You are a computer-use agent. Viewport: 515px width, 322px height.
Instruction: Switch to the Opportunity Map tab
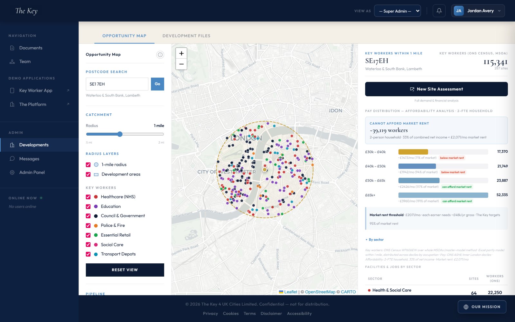124,36
